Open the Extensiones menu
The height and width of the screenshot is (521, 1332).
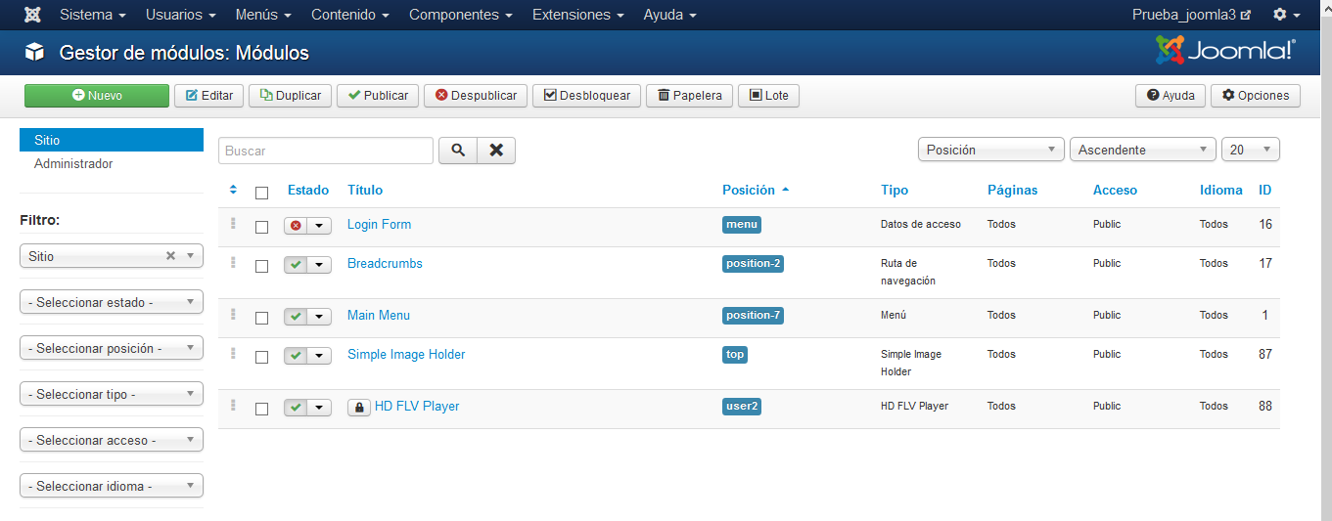click(x=578, y=15)
